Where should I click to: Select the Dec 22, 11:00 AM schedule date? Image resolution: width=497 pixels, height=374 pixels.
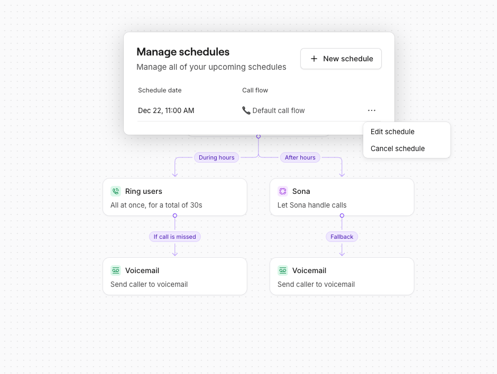pos(166,110)
